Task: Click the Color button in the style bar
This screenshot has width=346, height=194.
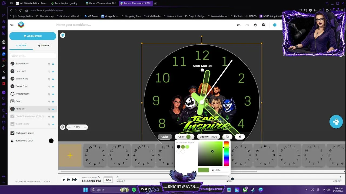Action: [x=184, y=137]
